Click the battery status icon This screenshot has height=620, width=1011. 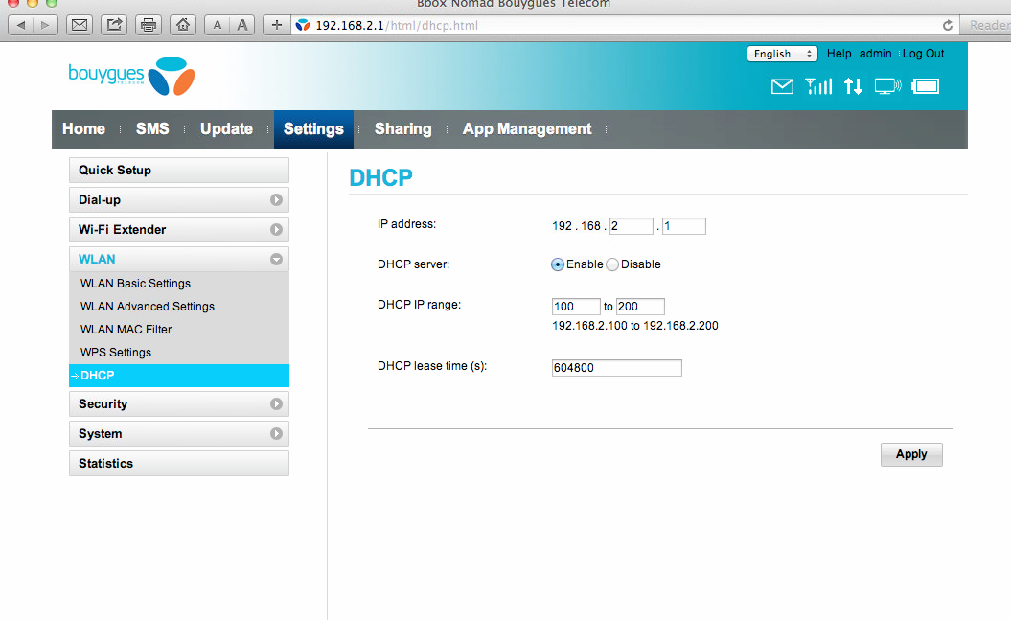tap(925, 87)
